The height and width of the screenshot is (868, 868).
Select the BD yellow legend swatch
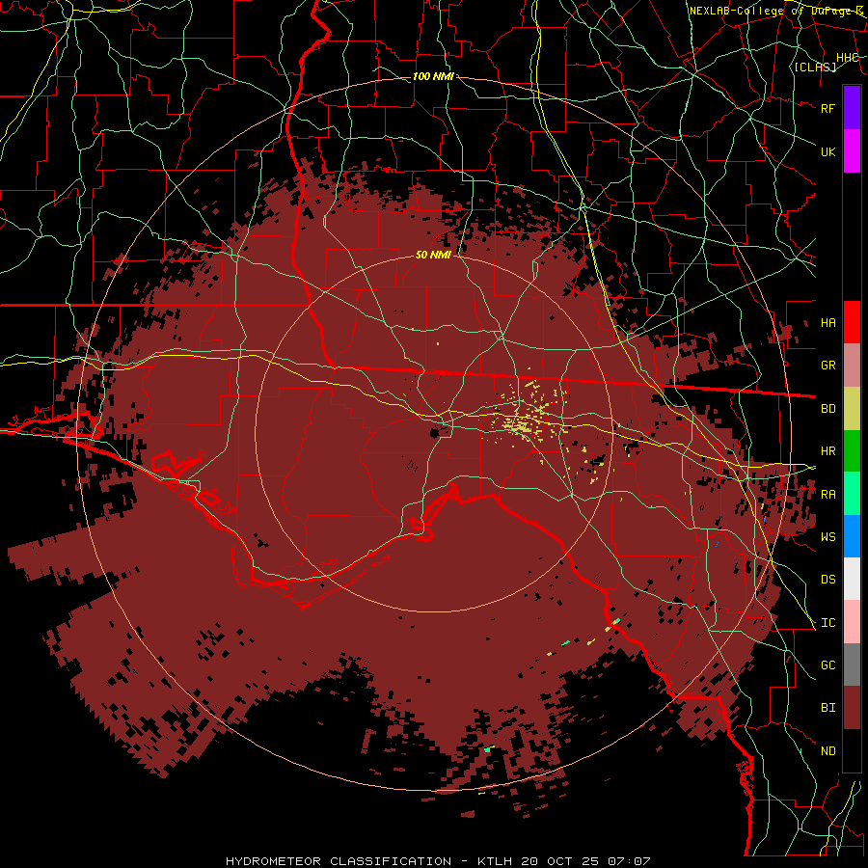[x=852, y=408]
